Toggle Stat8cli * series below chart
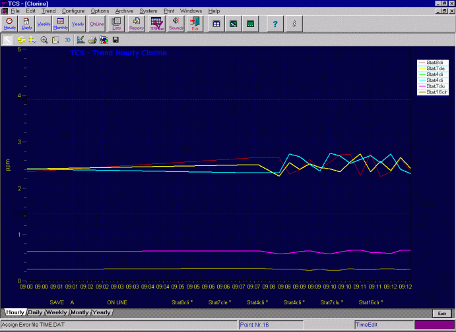This screenshot has height=332, width=456. 182,302
